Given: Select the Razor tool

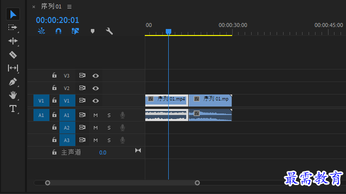Looking at the screenshot, I should coord(13,54).
